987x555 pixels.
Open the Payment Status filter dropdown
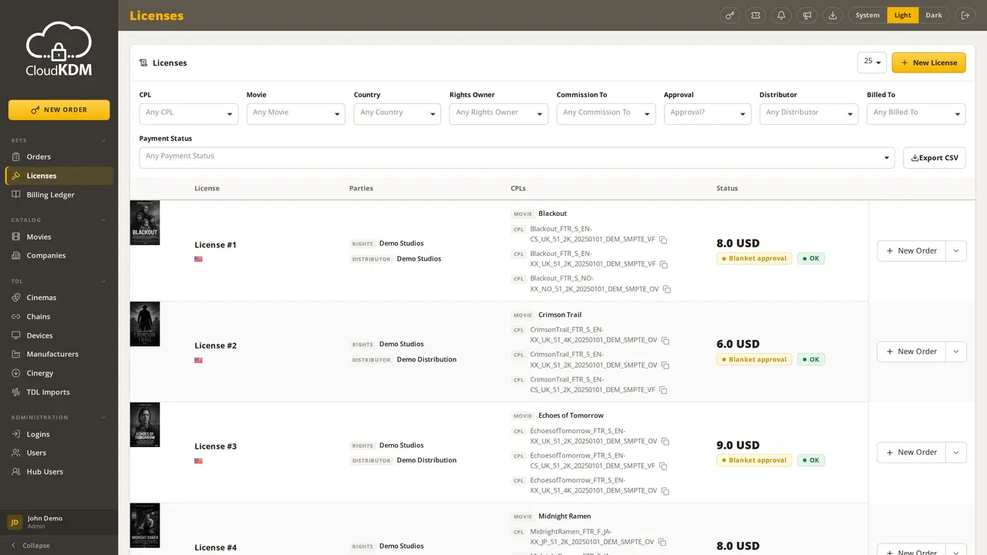[517, 157]
